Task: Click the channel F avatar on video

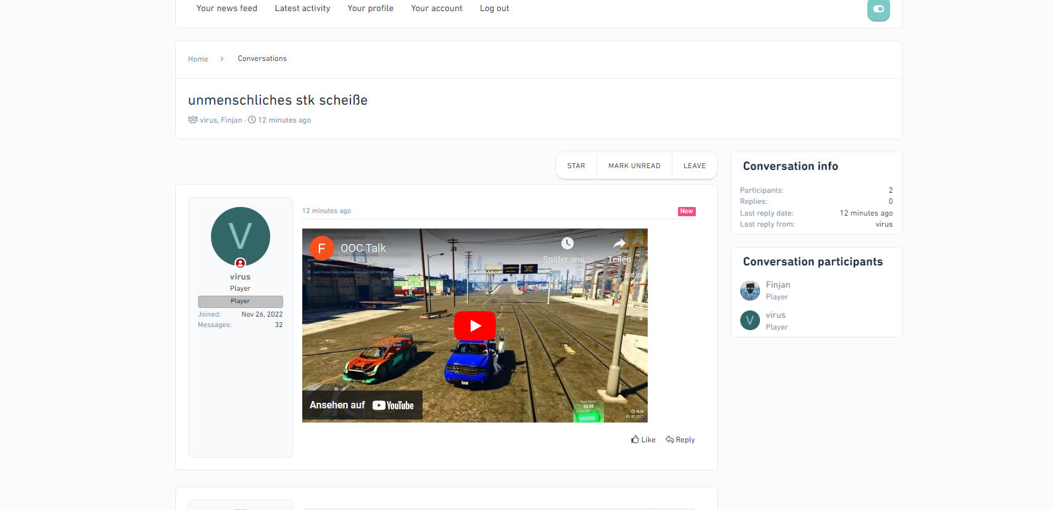Action: point(321,248)
